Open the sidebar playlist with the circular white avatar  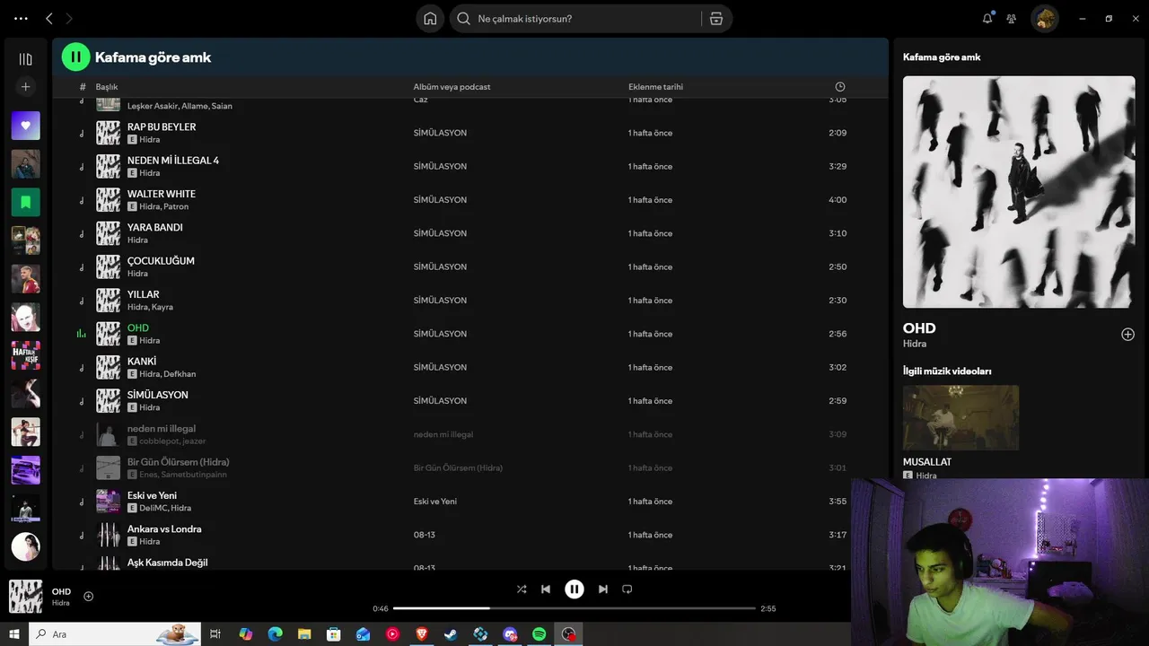25,546
